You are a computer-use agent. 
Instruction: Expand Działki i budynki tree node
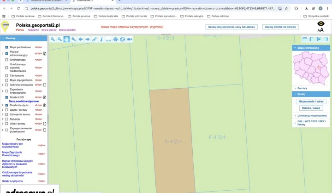[x=3, y=105]
